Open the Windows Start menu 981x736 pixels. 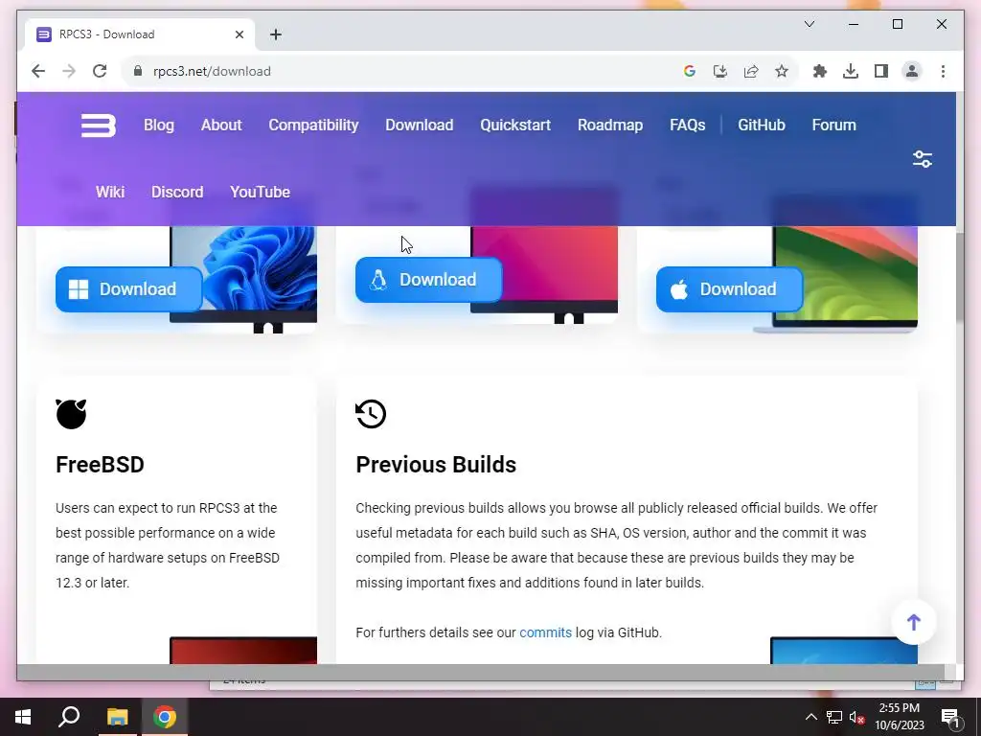23,717
